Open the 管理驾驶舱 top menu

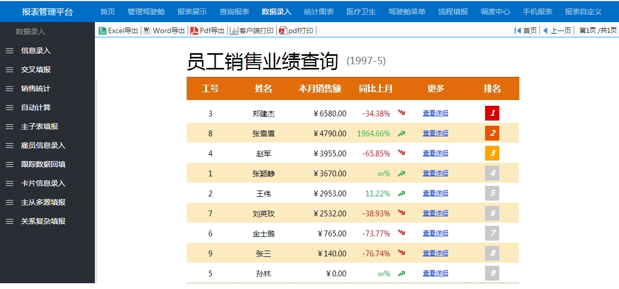coord(146,12)
